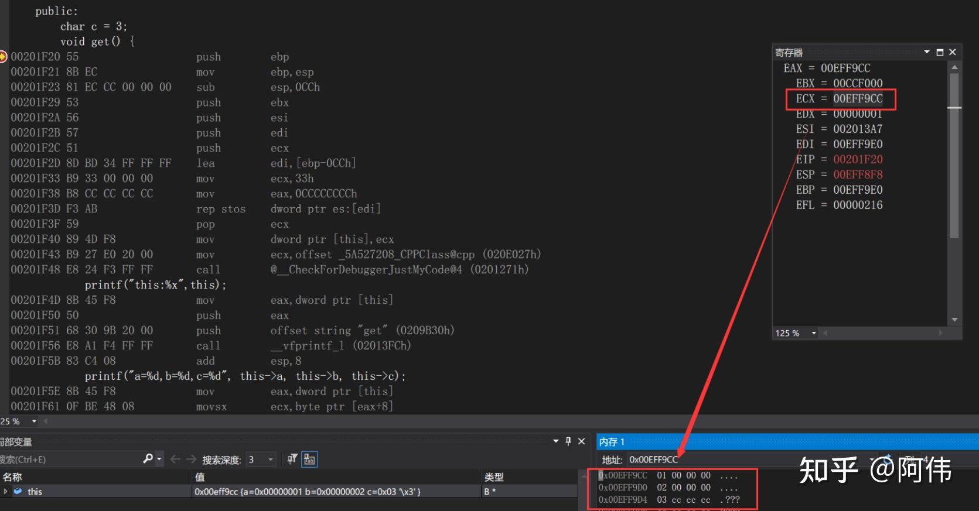Image resolution: width=979 pixels, height=511 pixels.
Task: Click the Locals search input field
Action: pyautogui.click(x=70, y=459)
